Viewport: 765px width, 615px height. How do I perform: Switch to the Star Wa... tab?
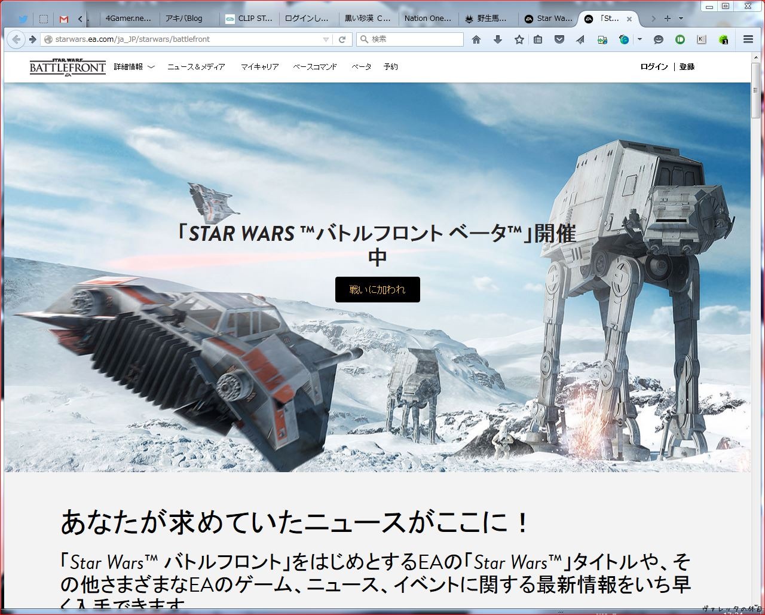(548, 19)
